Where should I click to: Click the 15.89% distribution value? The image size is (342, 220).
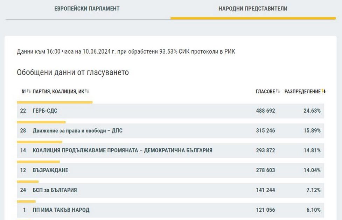(312, 131)
